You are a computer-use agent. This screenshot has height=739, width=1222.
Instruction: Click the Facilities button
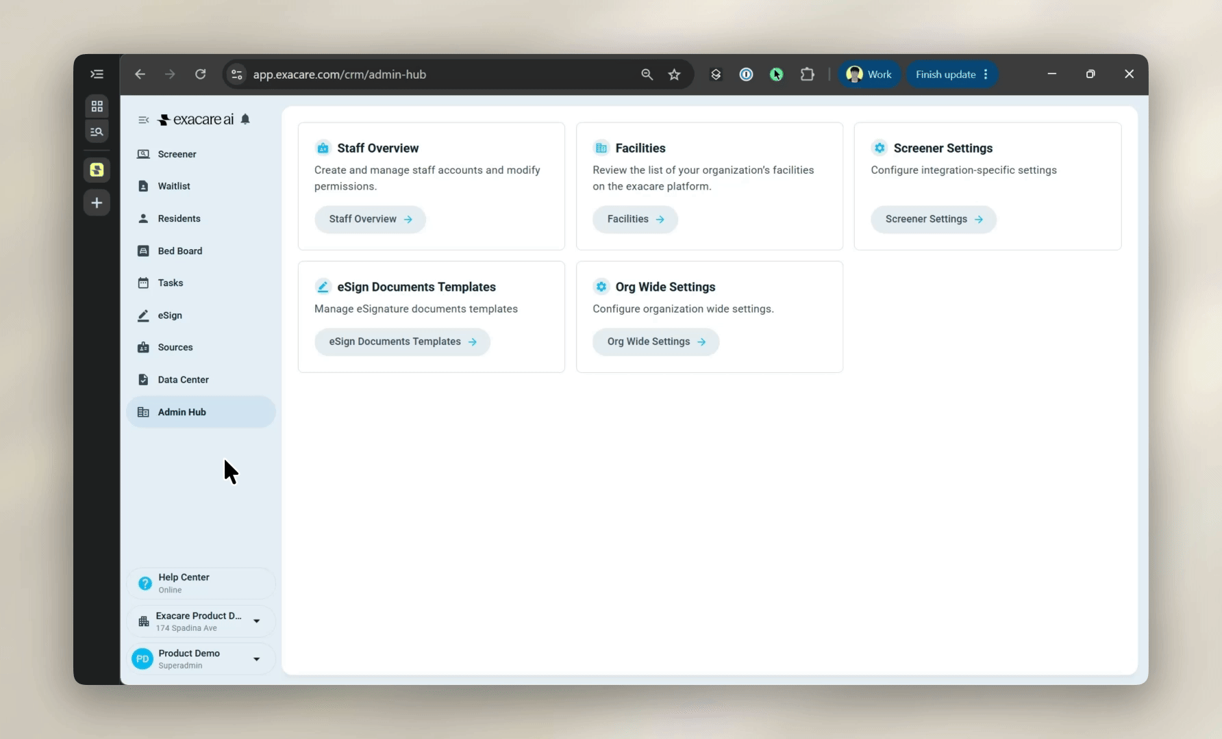635,219
